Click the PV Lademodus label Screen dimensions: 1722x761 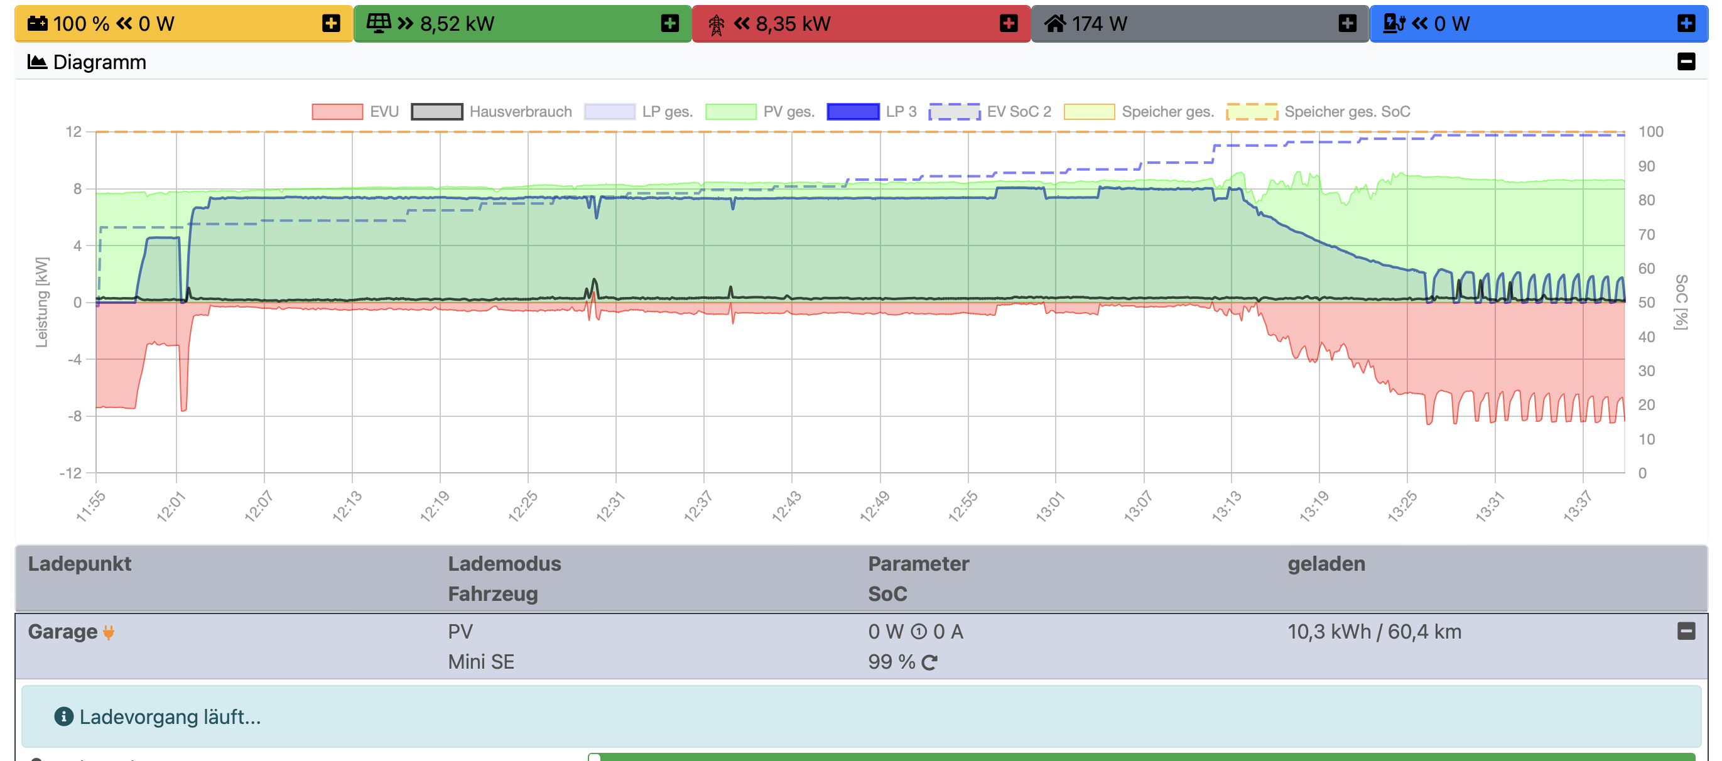tap(460, 632)
